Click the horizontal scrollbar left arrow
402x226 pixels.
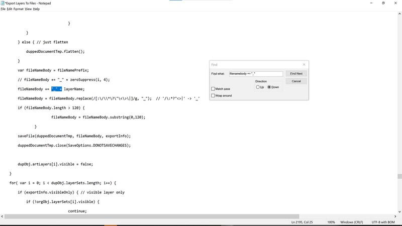[x=2, y=216]
